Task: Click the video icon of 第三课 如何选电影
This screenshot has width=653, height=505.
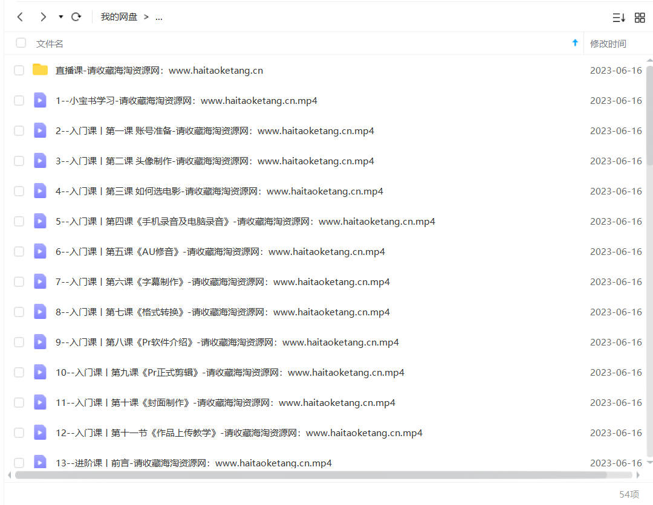Action: tap(40, 190)
